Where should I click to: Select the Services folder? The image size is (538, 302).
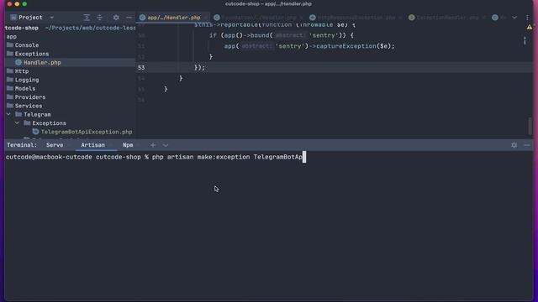[29, 106]
